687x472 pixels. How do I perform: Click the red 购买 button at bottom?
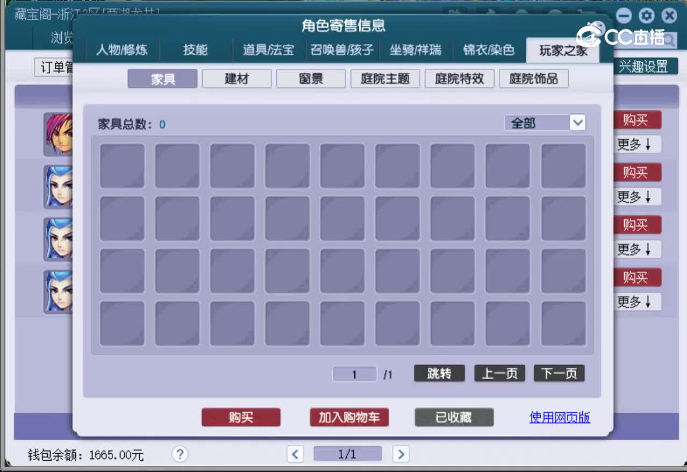point(241,417)
